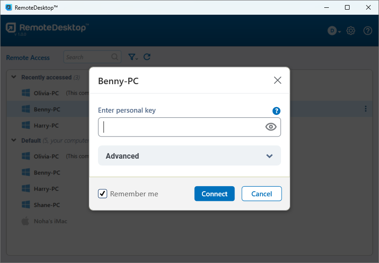Show personal key with the eye icon
The image size is (379, 263).
click(271, 127)
